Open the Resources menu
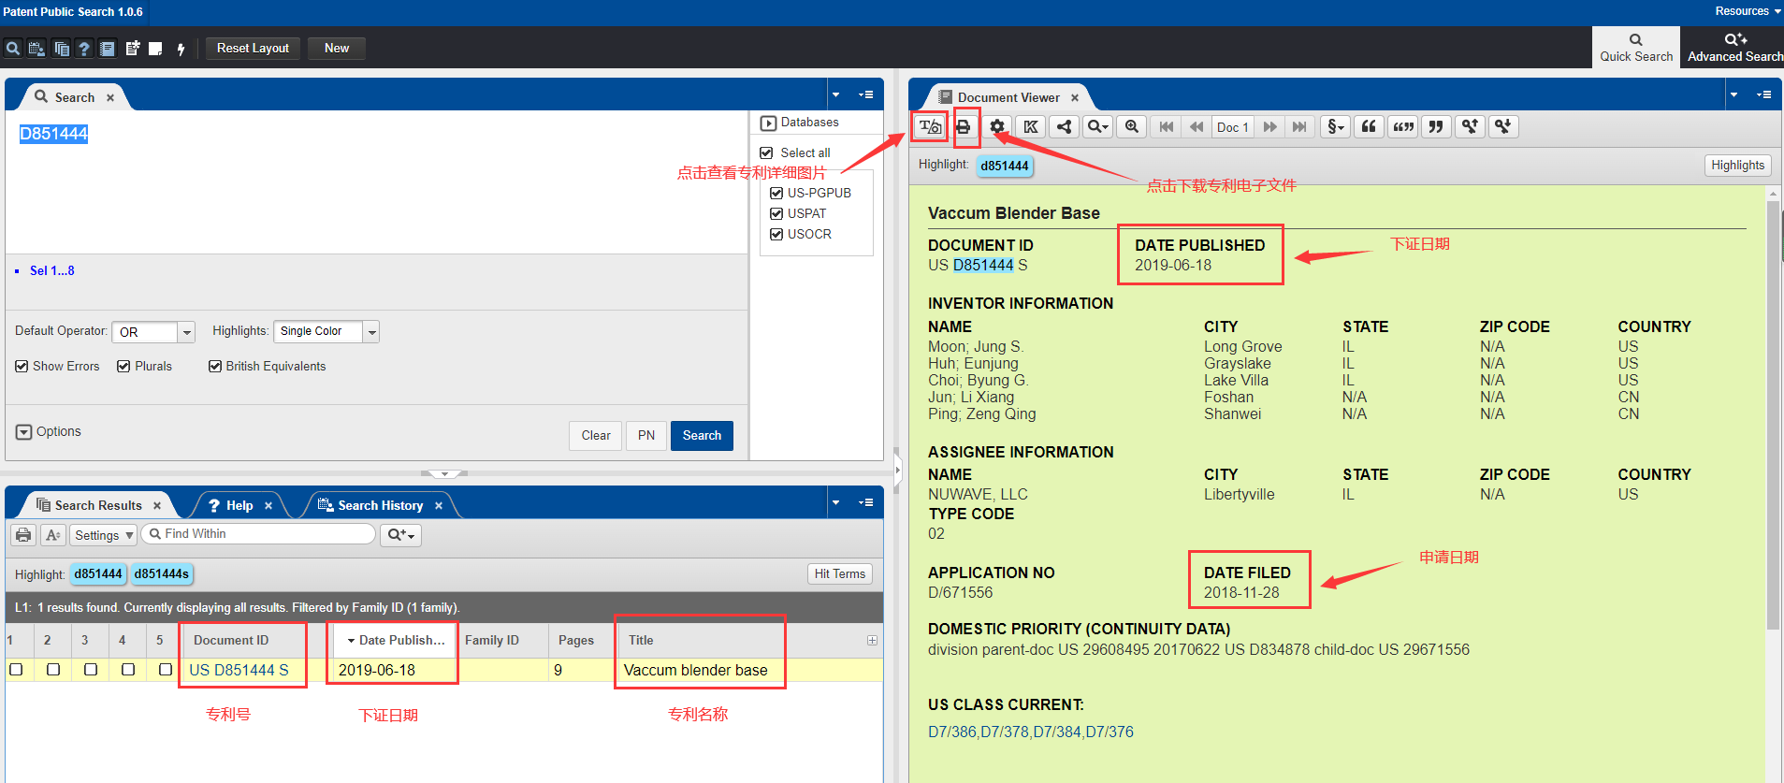Image resolution: width=1784 pixels, height=783 pixels. (1747, 11)
